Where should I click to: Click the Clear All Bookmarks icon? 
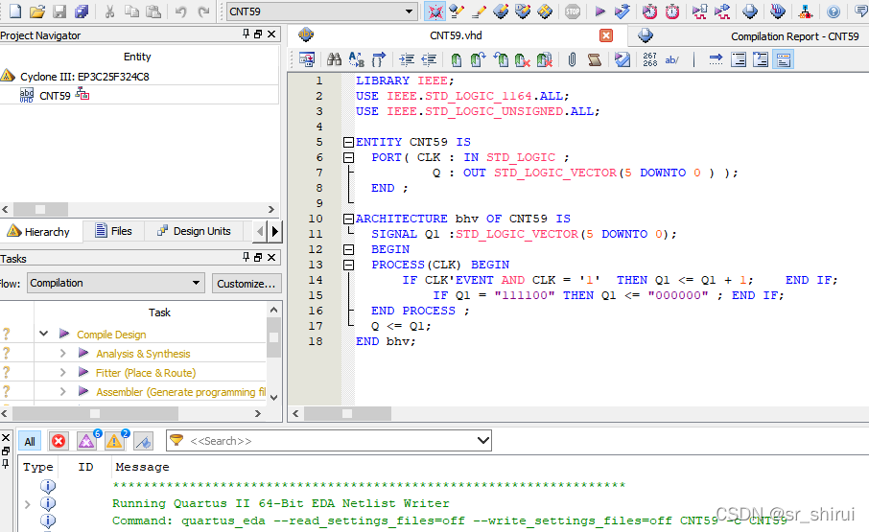[544, 59]
